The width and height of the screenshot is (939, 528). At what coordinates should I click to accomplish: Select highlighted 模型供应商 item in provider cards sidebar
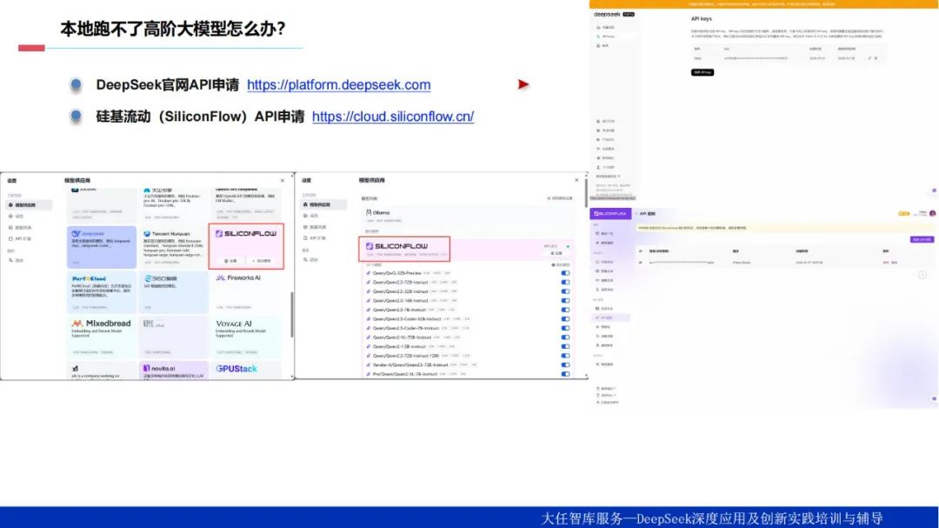point(29,205)
